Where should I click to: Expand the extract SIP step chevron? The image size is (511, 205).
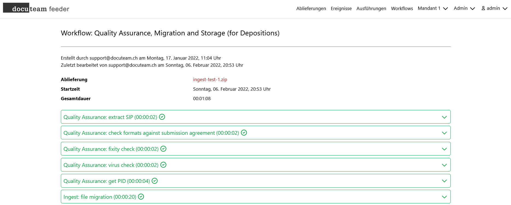pos(444,117)
